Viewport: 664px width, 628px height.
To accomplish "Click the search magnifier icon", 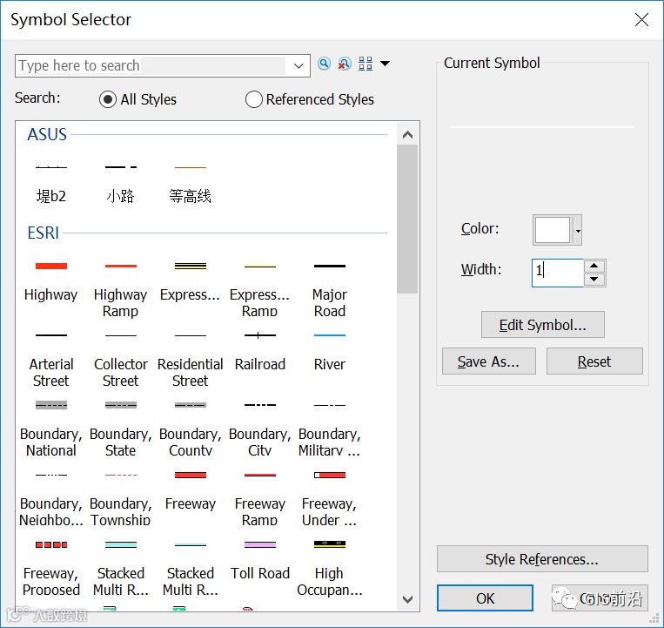I will pos(324,64).
